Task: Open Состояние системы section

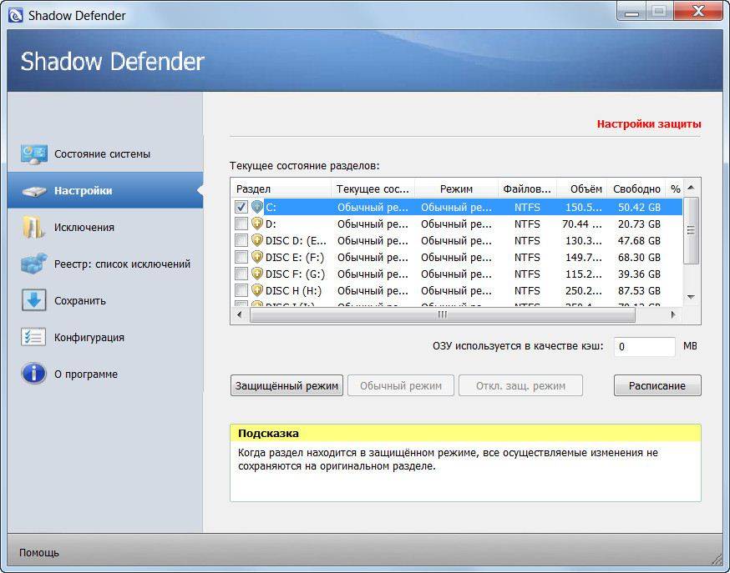Action: (x=105, y=154)
